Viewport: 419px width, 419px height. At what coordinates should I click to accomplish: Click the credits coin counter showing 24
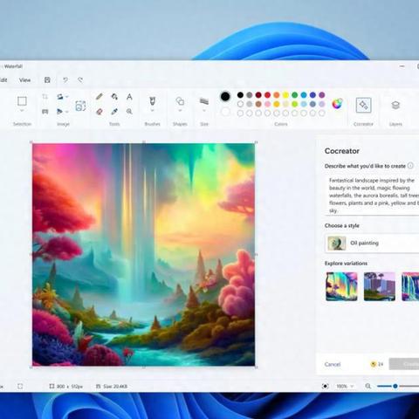pyautogui.click(x=376, y=364)
